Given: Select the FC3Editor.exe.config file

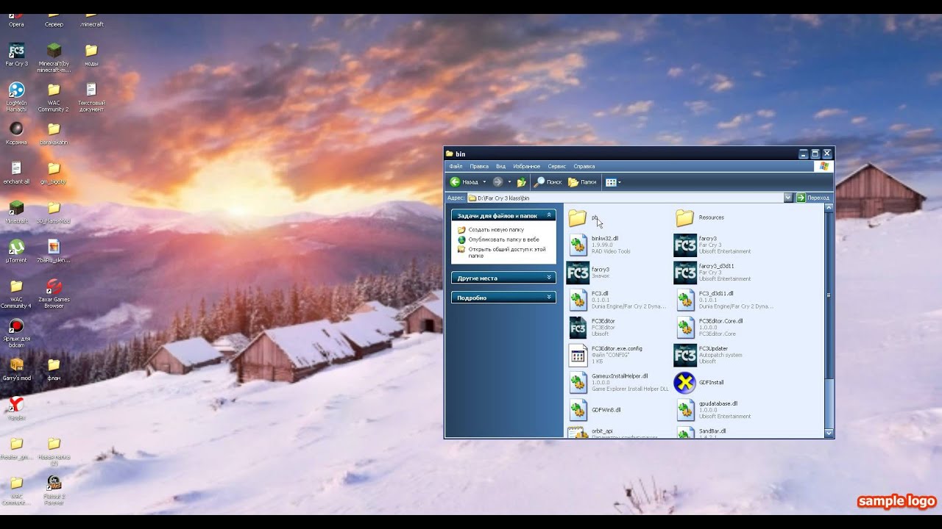Looking at the screenshot, I should (606, 355).
